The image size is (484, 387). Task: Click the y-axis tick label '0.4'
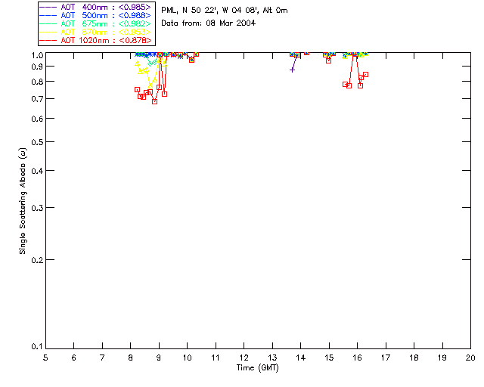click(x=37, y=171)
